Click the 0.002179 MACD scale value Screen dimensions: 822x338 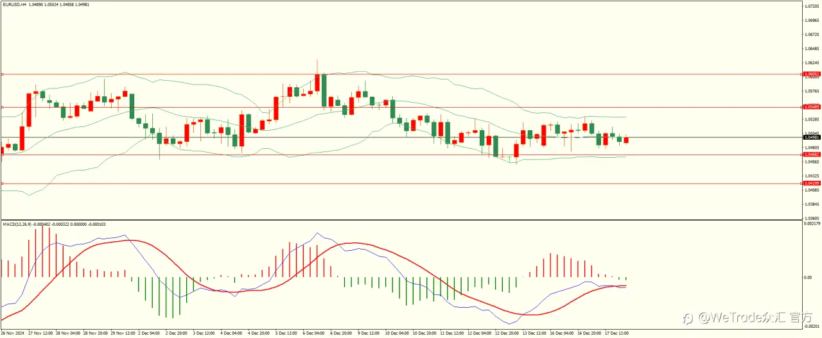point(812,223)
